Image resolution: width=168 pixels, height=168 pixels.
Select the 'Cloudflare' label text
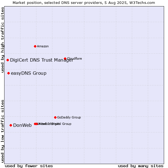click(74, 59)
